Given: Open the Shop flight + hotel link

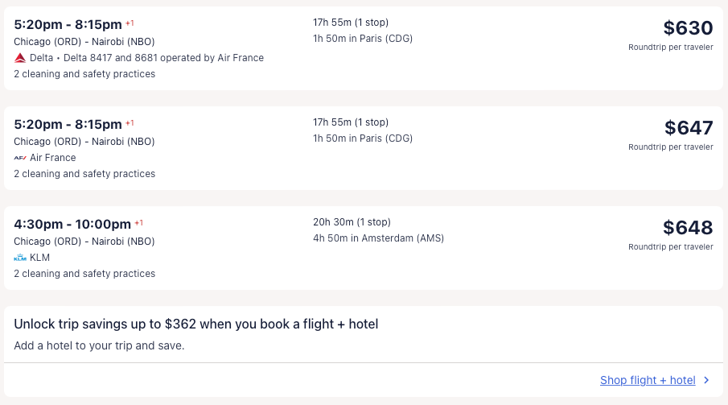Looking at the screenshot, I should (648, 381).
